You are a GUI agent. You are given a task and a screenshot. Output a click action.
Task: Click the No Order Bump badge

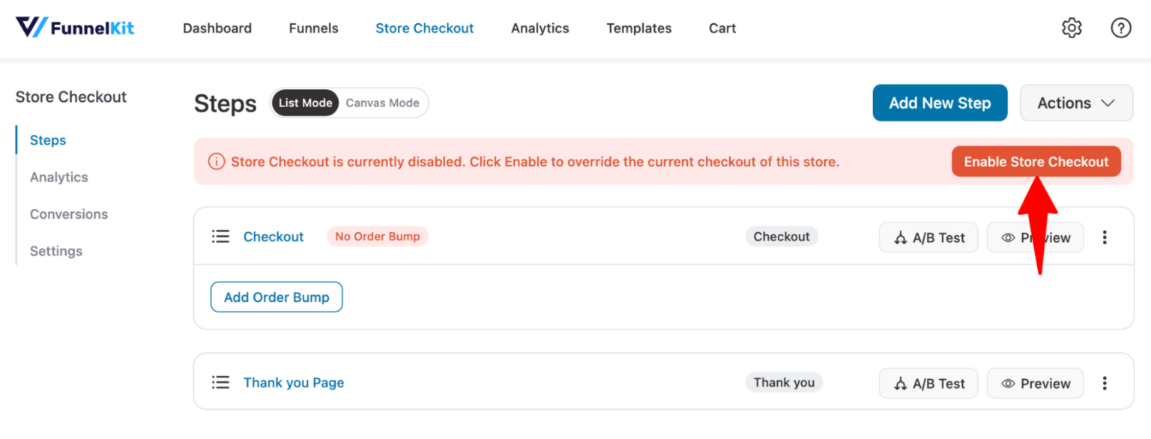378,236
